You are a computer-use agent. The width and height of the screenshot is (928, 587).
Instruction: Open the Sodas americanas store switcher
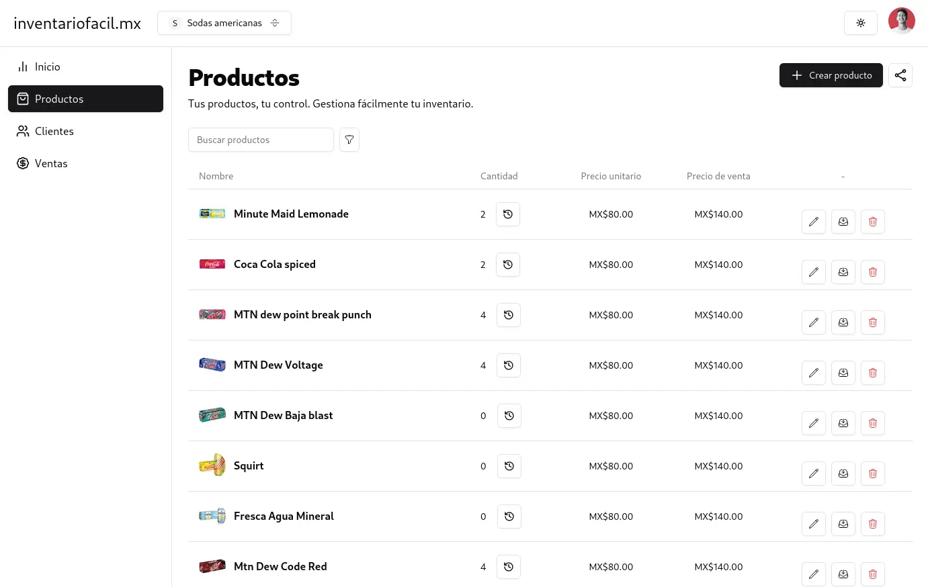[x=224, y=23]
